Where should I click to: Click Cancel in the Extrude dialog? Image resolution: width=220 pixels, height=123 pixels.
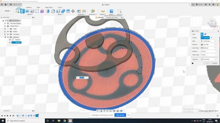pos(214,63)
